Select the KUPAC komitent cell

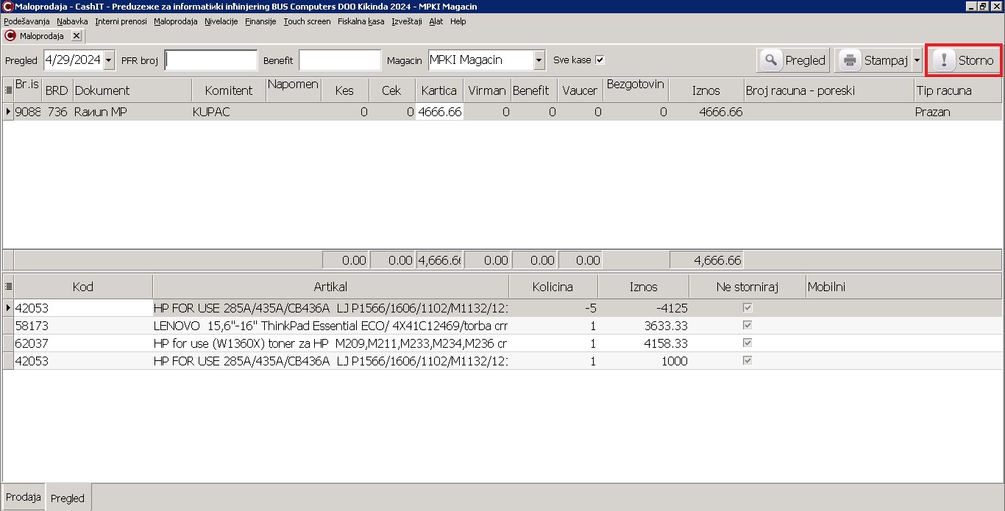pos(229,112)
